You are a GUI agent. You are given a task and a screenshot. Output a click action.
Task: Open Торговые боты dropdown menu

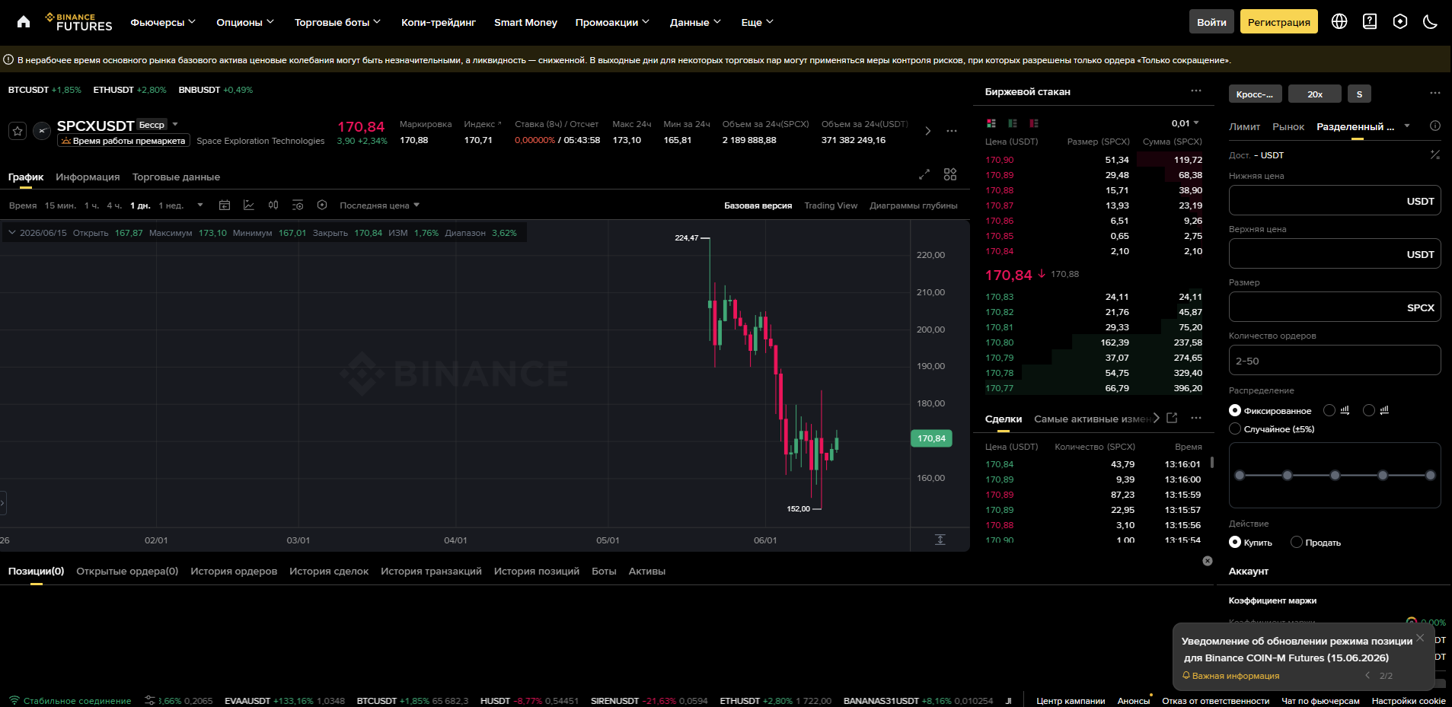click(337, 22)
